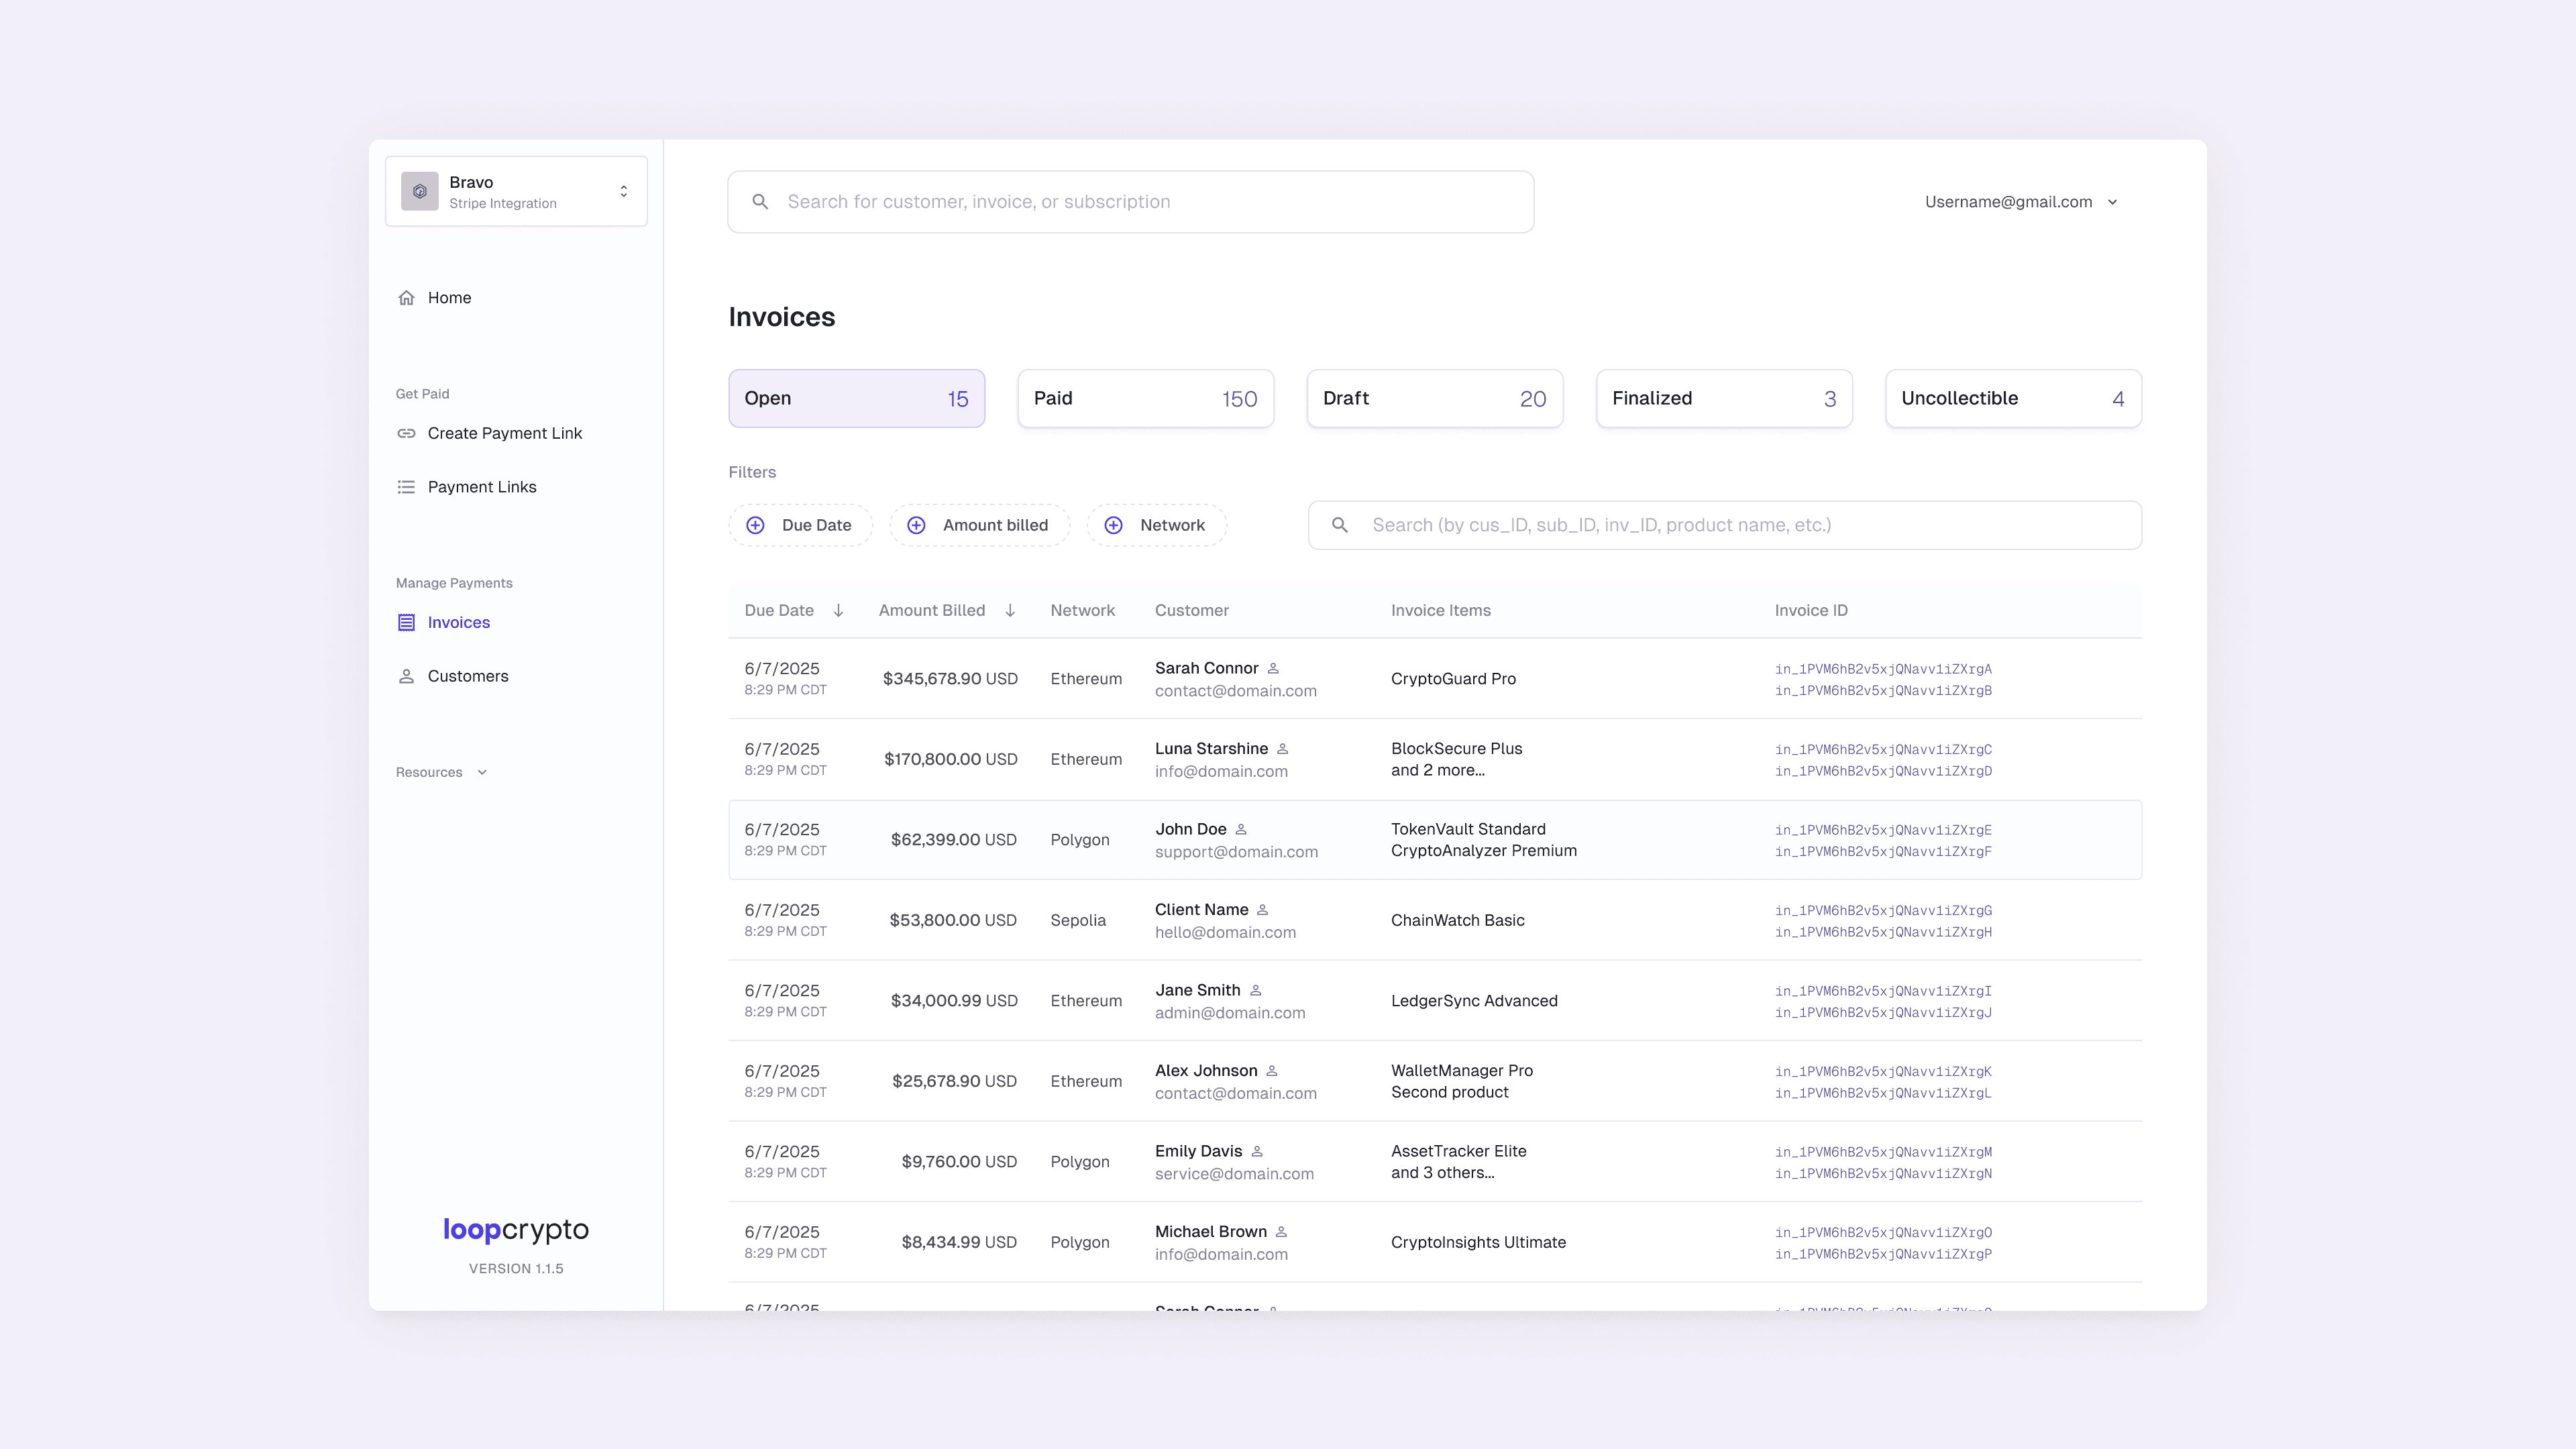Sort by Amount Billed arrow
This screenshot has height=1449, width=2576.
(1010, 610)
